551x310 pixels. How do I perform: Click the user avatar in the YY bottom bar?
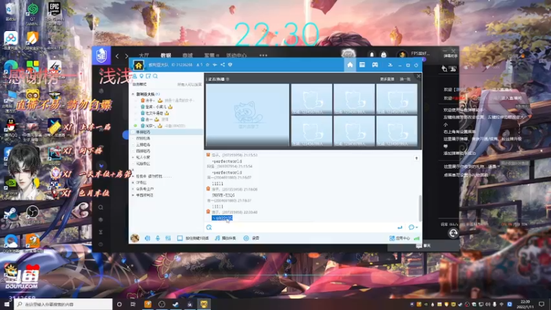pyautogui.click(x=135, y=238)
